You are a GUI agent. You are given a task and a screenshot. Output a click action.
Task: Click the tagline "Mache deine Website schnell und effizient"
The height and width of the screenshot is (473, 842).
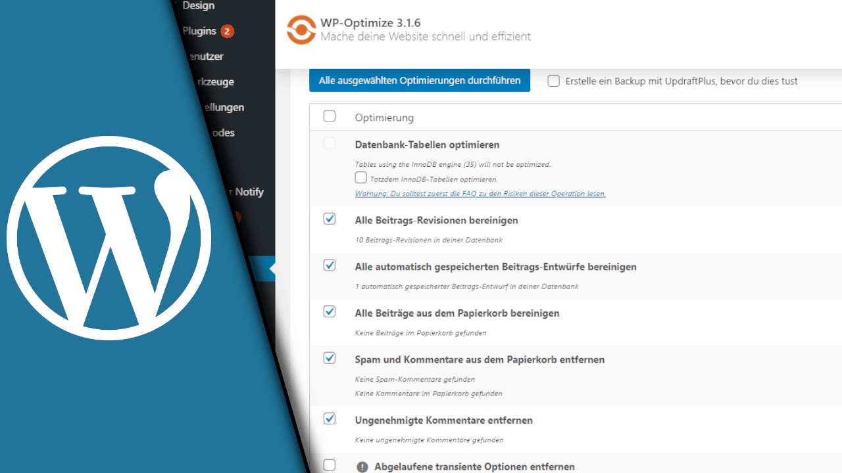(x=426, y=37)
